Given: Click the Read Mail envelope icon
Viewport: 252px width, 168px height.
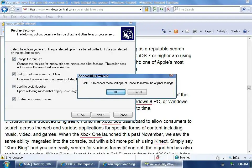Looking at the screenshot, I should [187, 31].
